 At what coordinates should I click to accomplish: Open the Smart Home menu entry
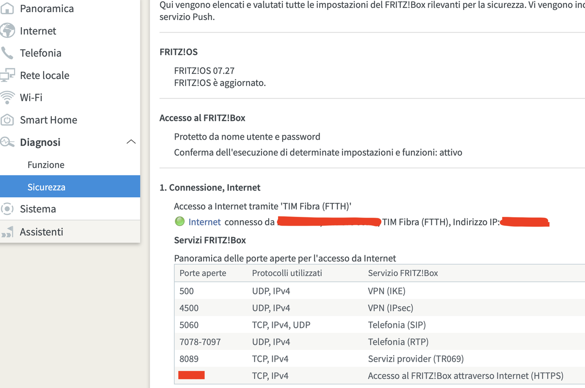coord(48,120)
